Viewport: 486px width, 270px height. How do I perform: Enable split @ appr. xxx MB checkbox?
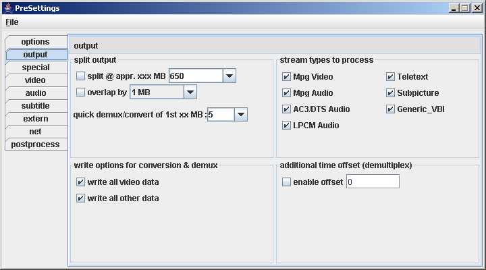tap(81, 76)
